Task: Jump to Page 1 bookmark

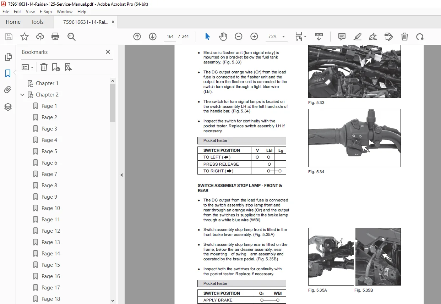Action: [49, 106]
